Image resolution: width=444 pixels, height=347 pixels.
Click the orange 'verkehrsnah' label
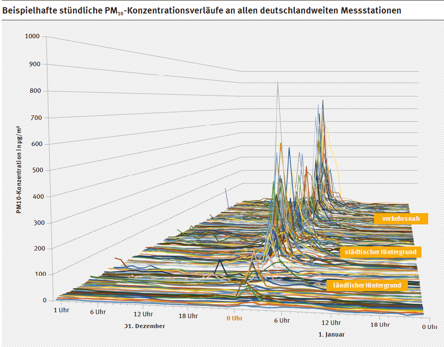click(x=400, y=219)
